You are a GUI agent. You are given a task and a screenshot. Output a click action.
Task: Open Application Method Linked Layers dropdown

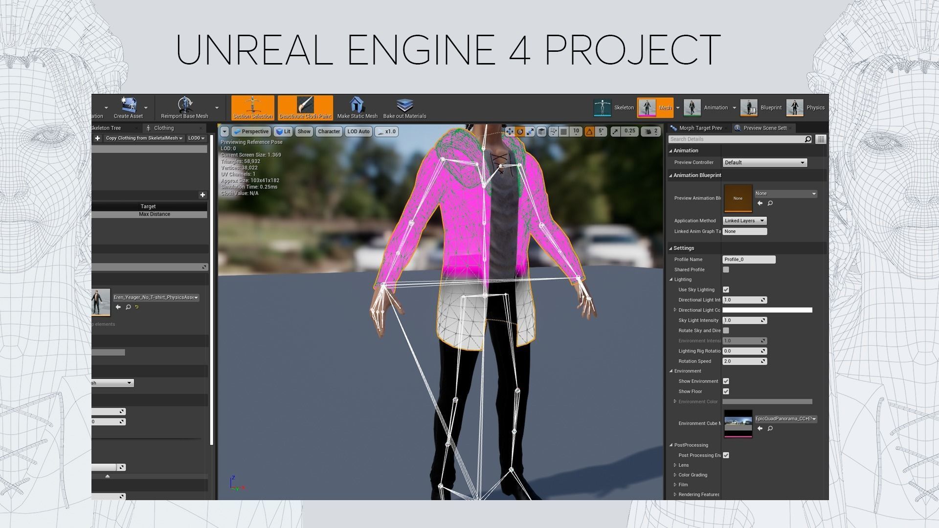point(744,221)
